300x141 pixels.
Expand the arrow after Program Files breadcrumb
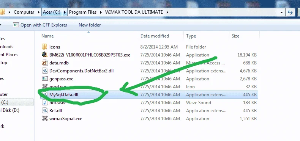[x=101, y=12]
